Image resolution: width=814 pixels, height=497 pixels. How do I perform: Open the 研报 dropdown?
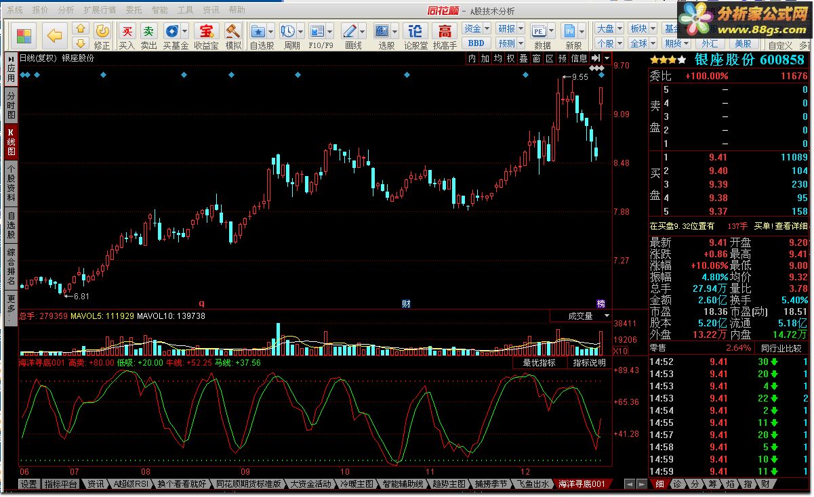510,28
